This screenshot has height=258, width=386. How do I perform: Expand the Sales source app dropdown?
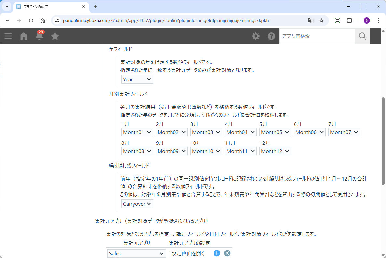coord(136,253)
